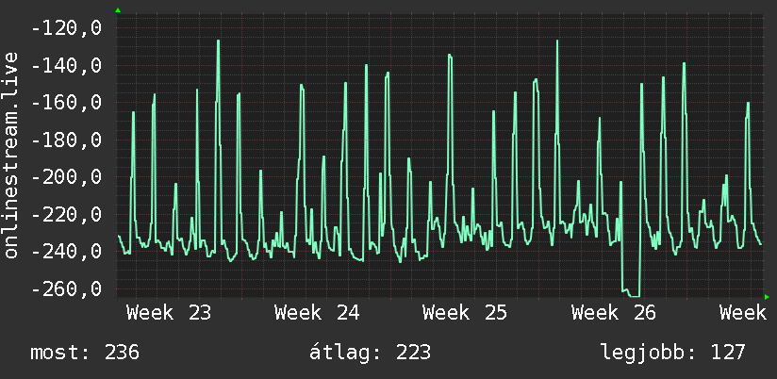This screenshot has height=379, width=777.
Task: Click the onlinestream.live vertical axis title
Action: (11, 155)
